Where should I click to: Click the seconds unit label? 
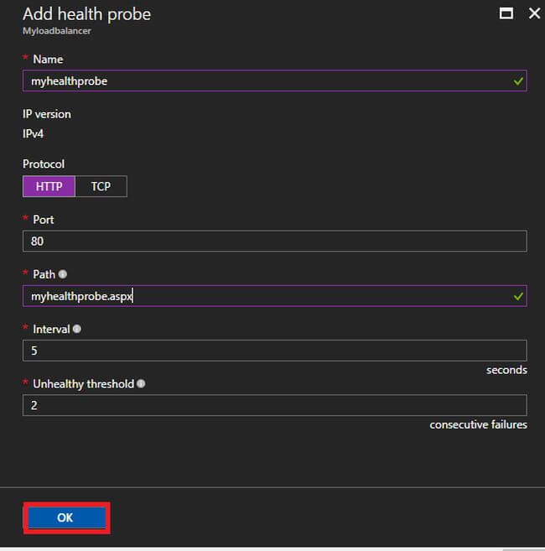(506, 370)
